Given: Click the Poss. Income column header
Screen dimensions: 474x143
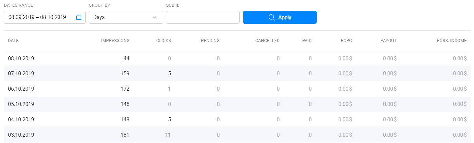Looking at the screenshot, I should [x=452, y=41].
